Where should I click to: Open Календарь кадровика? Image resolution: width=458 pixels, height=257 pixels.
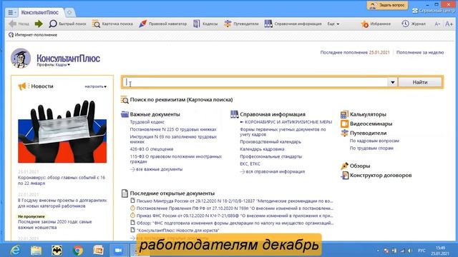point(262,149)
